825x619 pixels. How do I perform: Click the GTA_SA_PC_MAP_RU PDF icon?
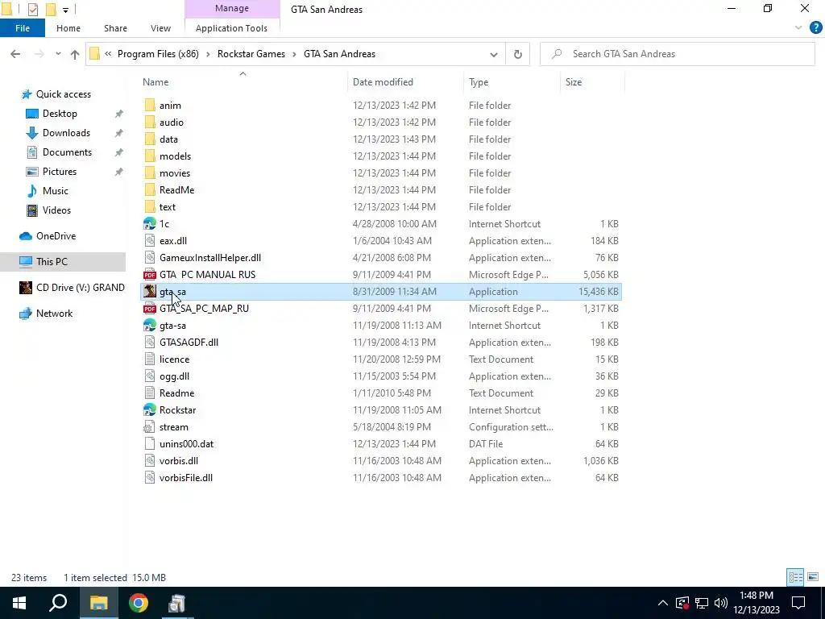coord(150,309)
